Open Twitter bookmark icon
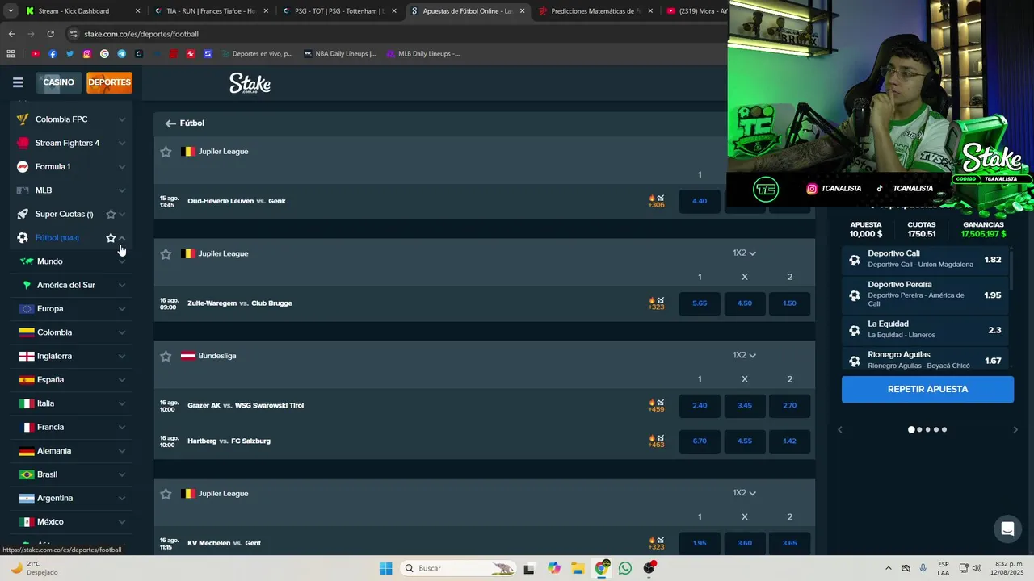Image resolution: width=1034 pixels, height=581 pixels. (69, 54)
